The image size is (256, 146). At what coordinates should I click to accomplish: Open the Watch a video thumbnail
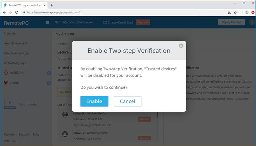10,104
